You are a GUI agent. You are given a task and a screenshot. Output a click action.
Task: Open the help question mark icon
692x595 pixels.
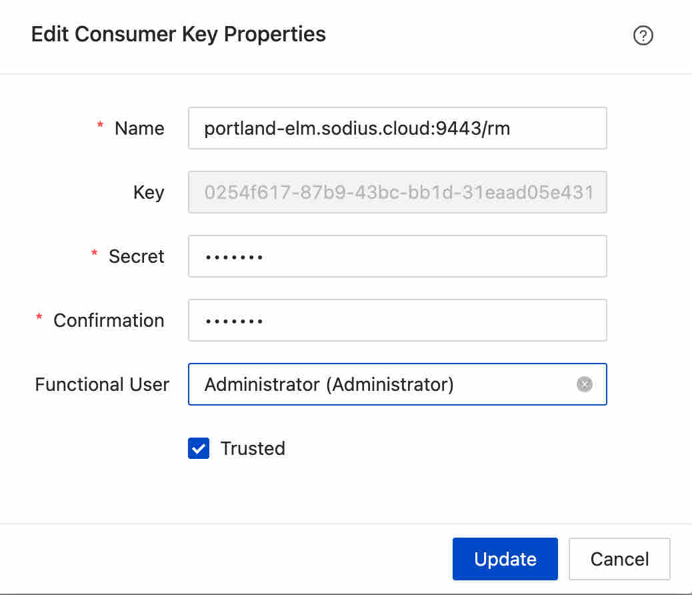(x=643, y=35)
